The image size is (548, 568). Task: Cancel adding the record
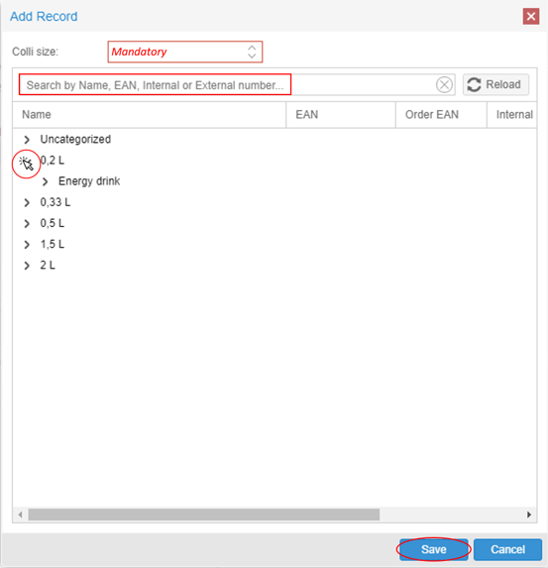pos(507,549)
